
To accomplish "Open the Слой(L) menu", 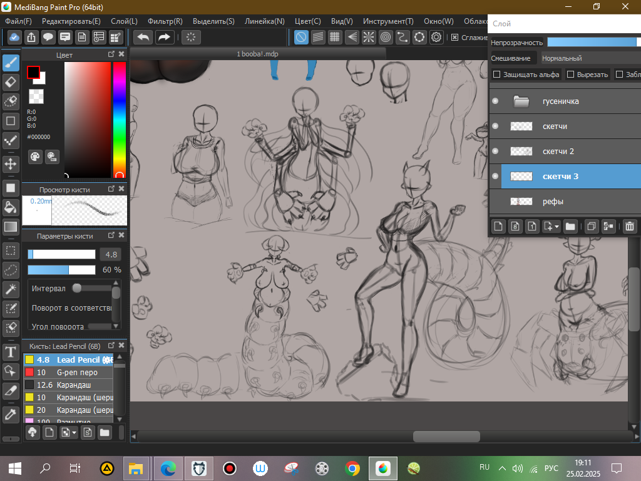I will pyautogui.click(x=123, y=21).
